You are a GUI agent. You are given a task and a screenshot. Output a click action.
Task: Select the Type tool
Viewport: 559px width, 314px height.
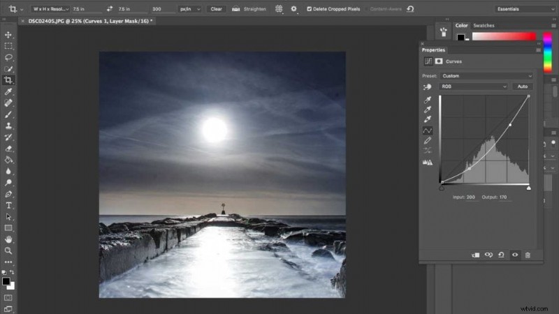tap(8, 205)
